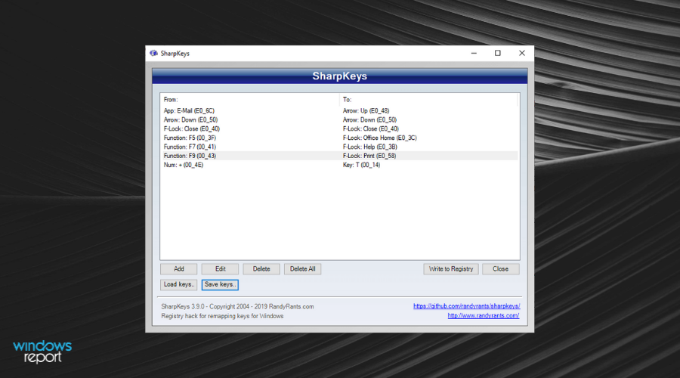Click the Key: T (00_14) cell
Screen dimensions: 680x378
pyautogui.click(x=361, y=165)
